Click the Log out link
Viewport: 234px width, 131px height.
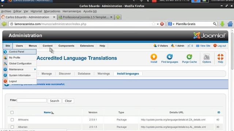(x=222, y=46)
